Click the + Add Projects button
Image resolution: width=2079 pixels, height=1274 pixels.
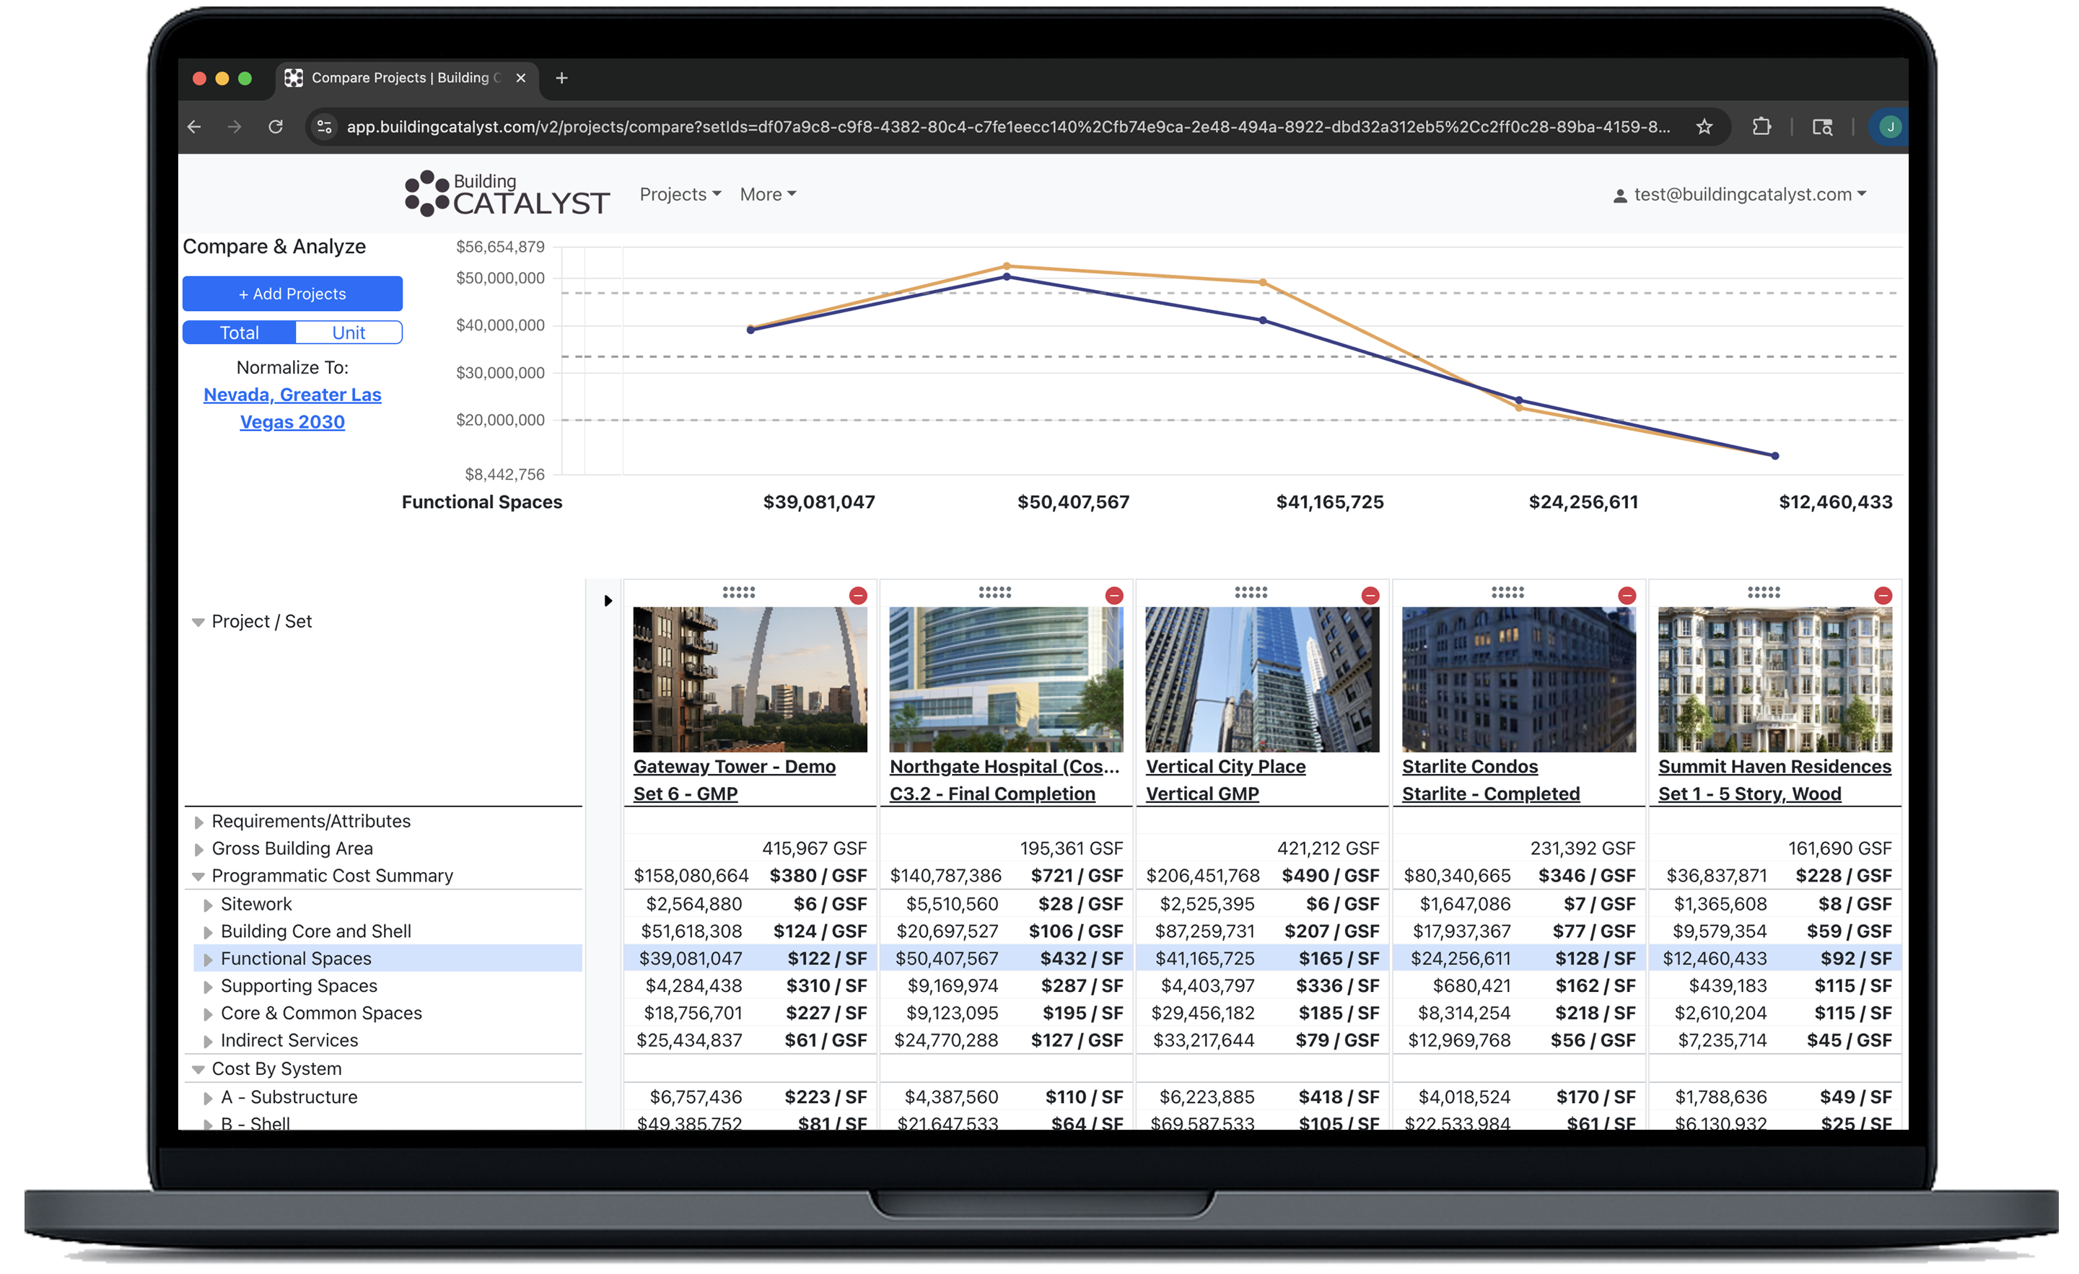tap(292, 294)
